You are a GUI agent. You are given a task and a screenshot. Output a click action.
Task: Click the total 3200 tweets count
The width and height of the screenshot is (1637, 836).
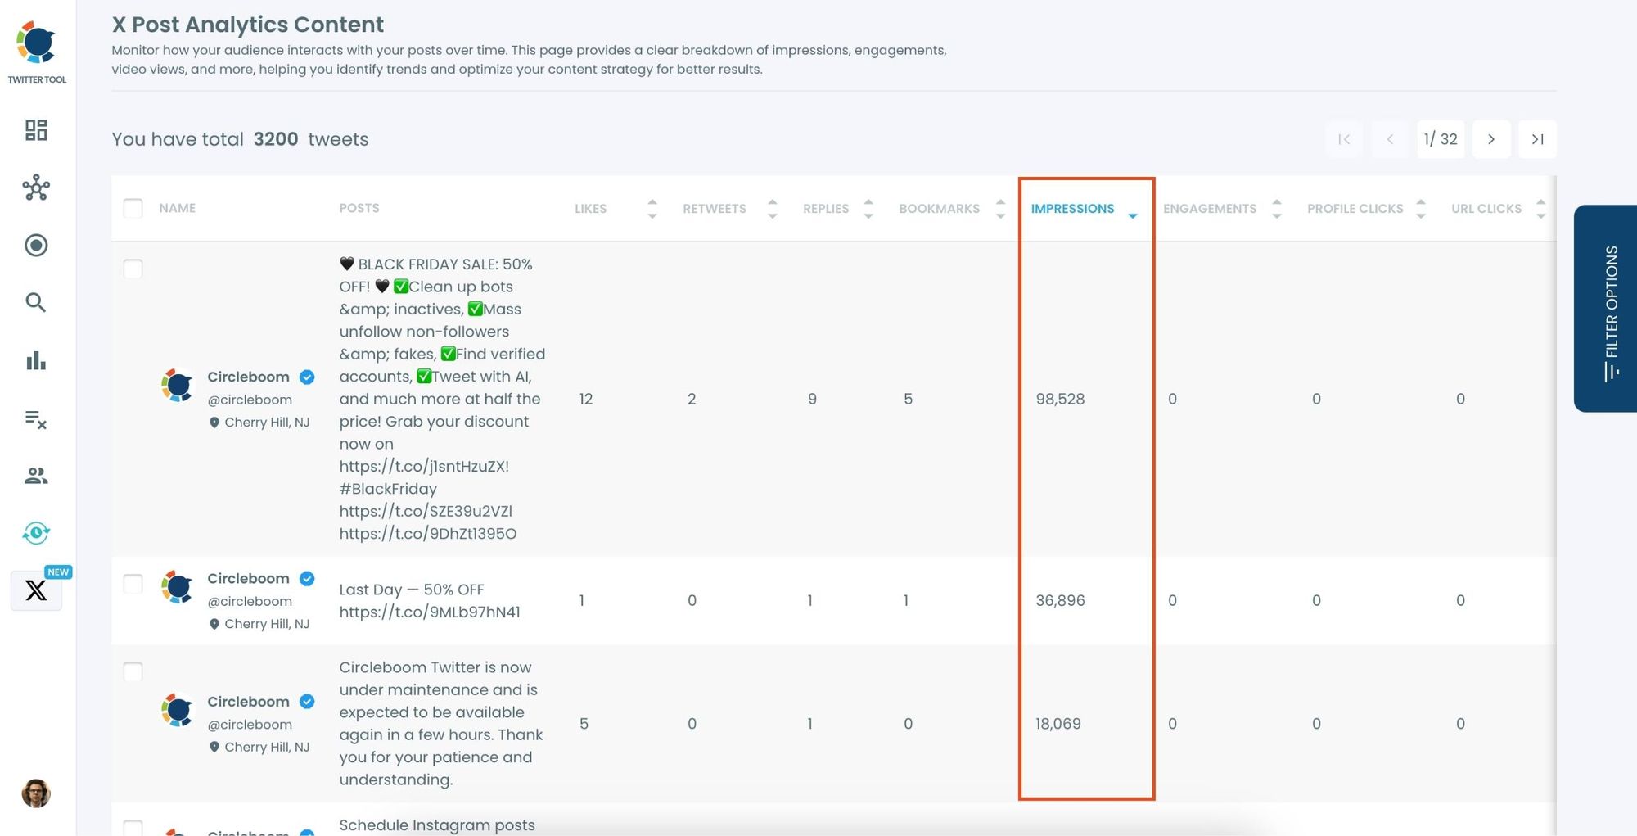(276, 139)
